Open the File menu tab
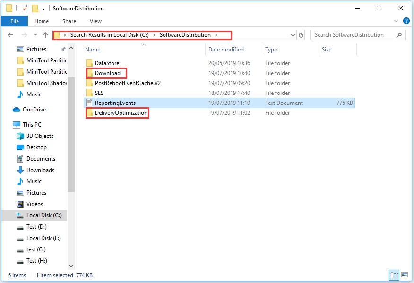The image size is (414, 283). click(15, 21)
